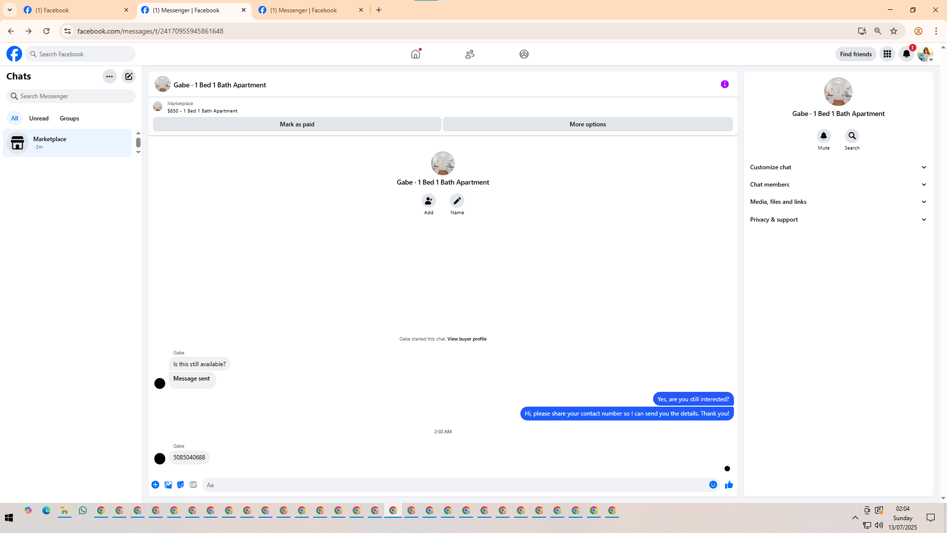Mute this conversation with bell icon

[x=823, y=136]
